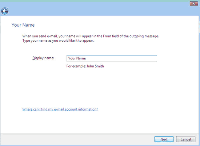The width and height of the screenshot is (200, 146).
Task: Close the wizard with the red X
Action: point(194,4)
